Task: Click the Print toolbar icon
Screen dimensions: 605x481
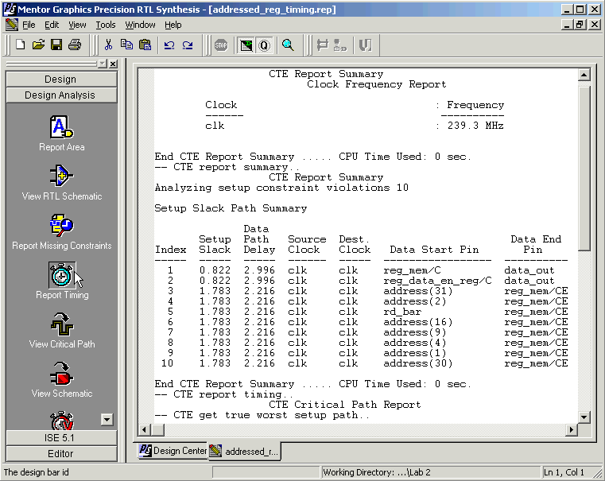Action: 75,45
